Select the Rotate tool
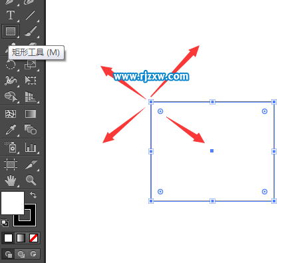The image size is (290, 263). tap(11, 65)
